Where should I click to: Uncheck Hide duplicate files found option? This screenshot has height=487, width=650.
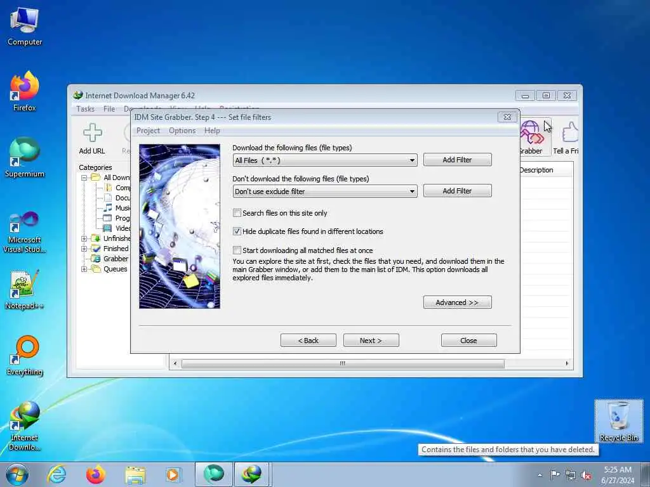point(237,231)
